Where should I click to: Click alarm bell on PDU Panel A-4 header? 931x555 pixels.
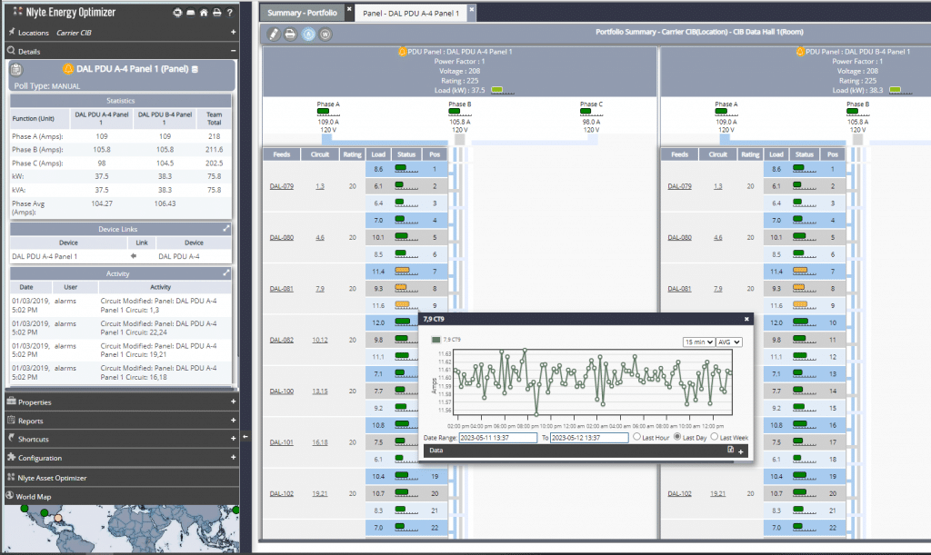tap(403, 52)
